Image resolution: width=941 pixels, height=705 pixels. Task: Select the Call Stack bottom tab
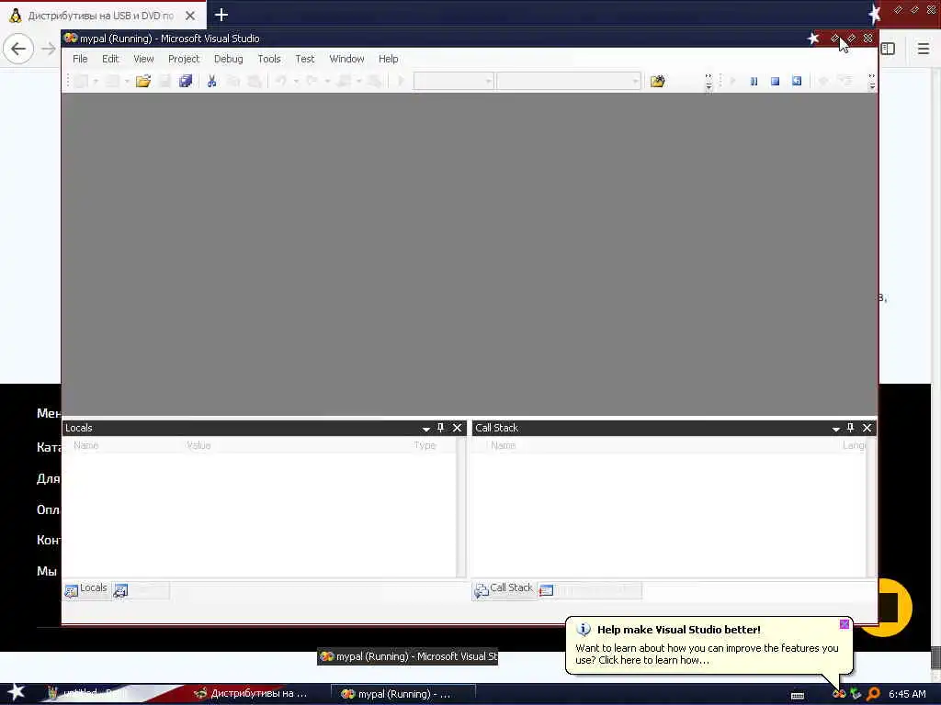pyautogui.click(x=505, y=589)
